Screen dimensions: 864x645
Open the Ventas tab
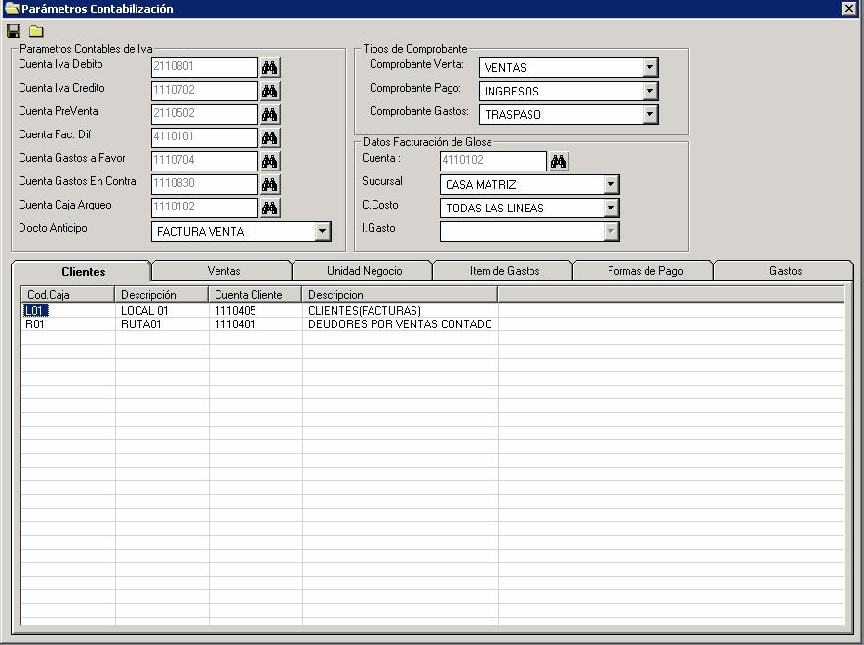point(223,271)
